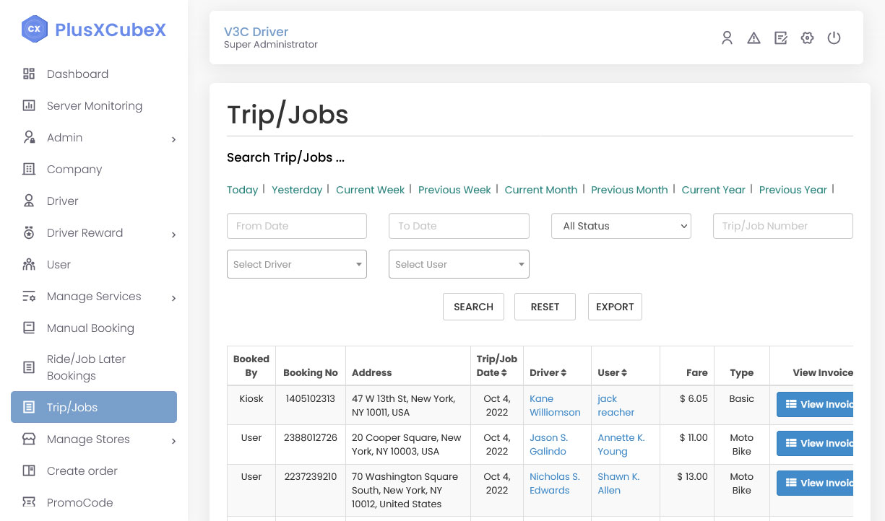Open the settings gear icon in header
This screenshot has height=521, width=885.
pyautogui.click(x=807, y=38)
